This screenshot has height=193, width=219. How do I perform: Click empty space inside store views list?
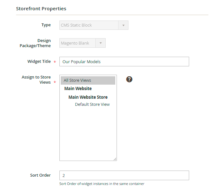88,135
